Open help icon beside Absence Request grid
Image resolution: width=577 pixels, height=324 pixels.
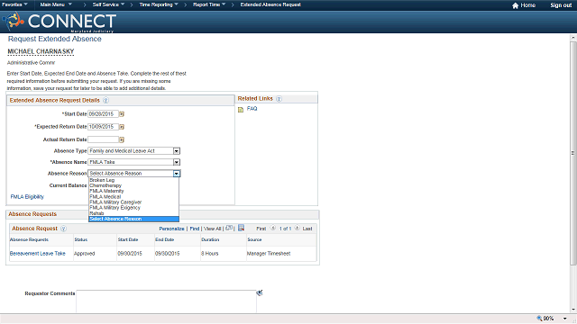tap(63, 229)
